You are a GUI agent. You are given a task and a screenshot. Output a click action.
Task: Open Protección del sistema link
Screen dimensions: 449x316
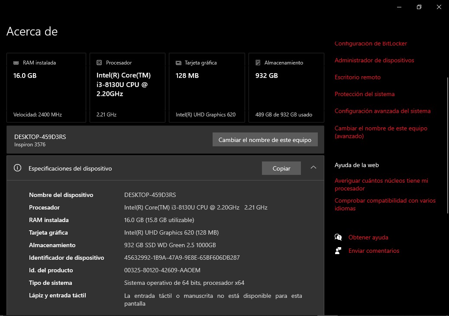(x=364, y=94)
